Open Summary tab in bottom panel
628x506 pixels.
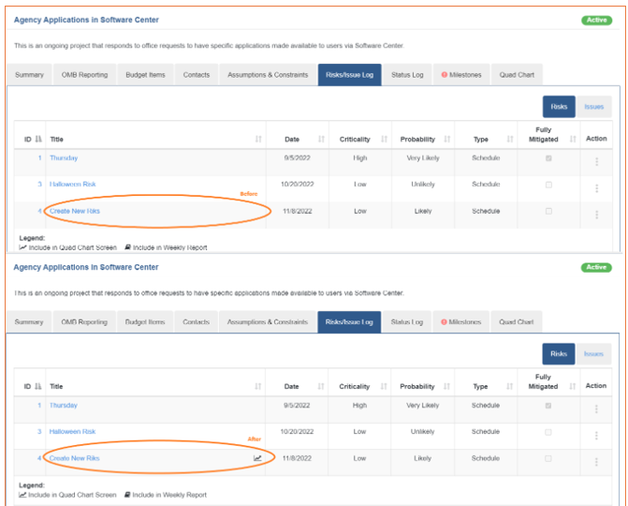(x=29, y=322)
